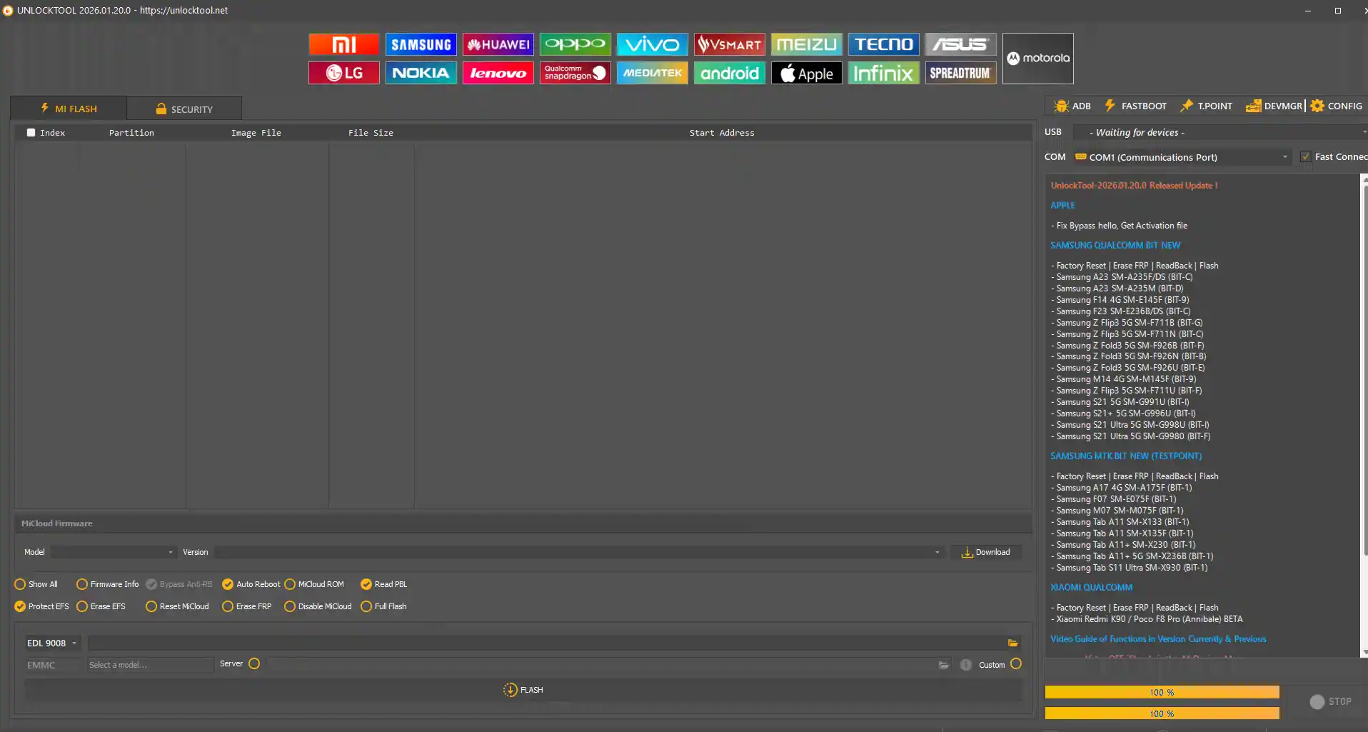
Task: Enable the Erase FRP option
Action: [x=228, y=606]
